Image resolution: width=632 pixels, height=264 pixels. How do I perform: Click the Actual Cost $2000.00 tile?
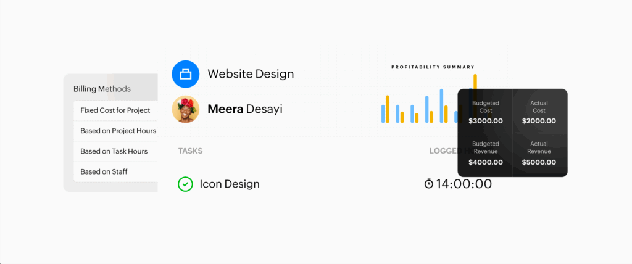coord(539,112)
